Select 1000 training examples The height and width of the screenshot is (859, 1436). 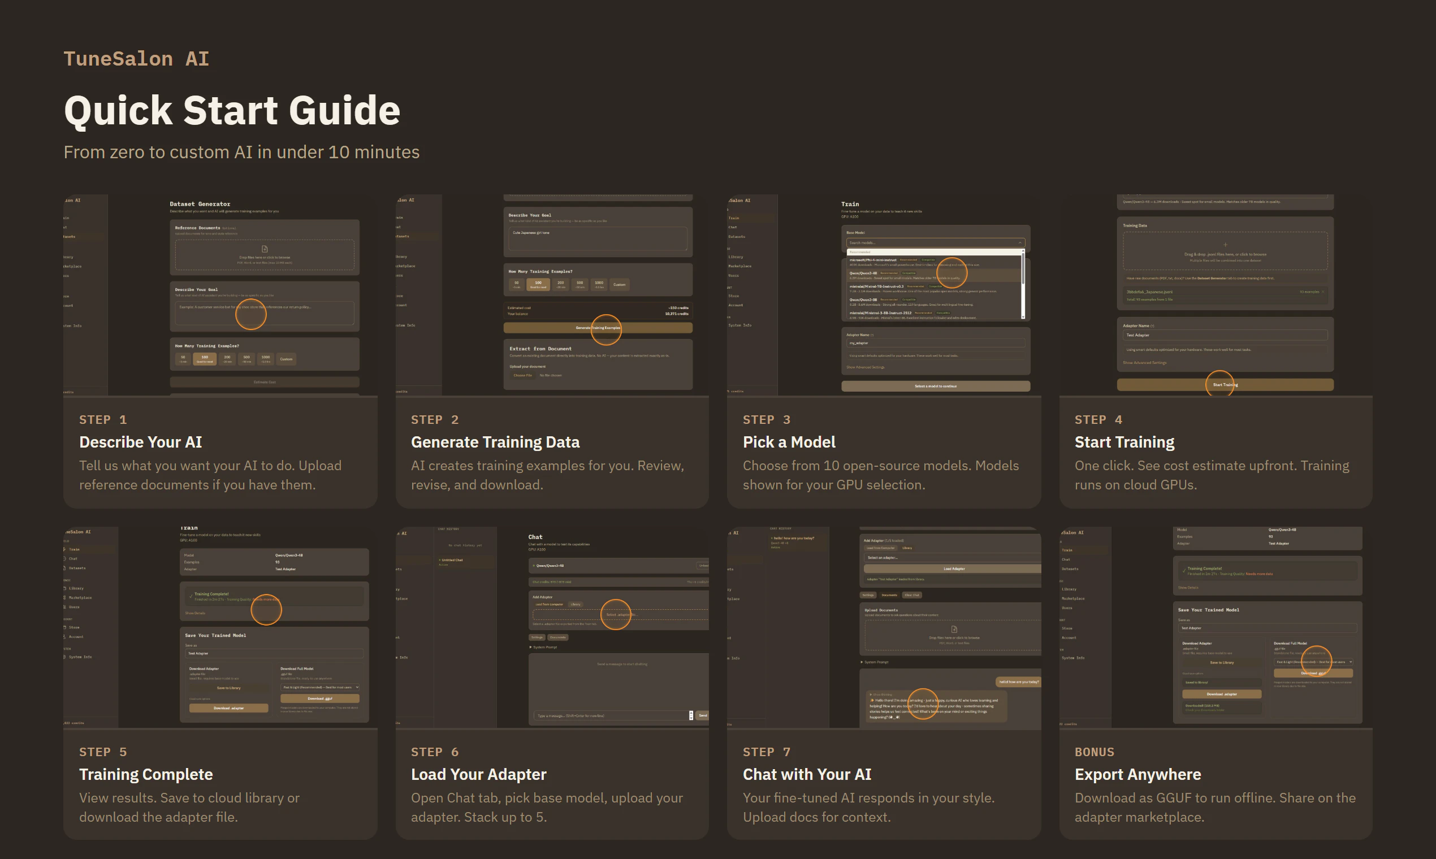pyautogui.click(x=266, y=359)
